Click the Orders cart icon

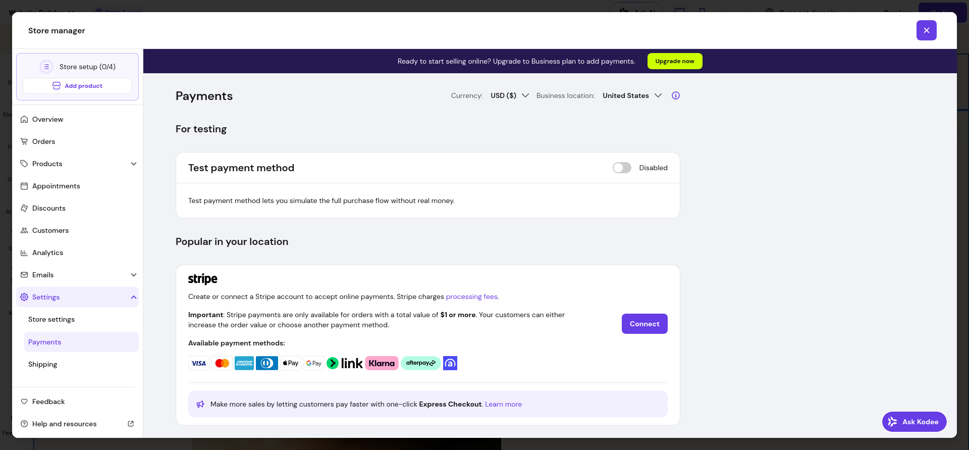(x=24, y=141)
